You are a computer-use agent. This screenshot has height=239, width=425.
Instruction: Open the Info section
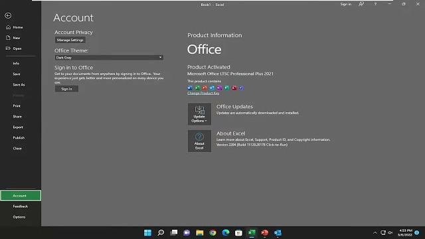[x=16, y=63]
